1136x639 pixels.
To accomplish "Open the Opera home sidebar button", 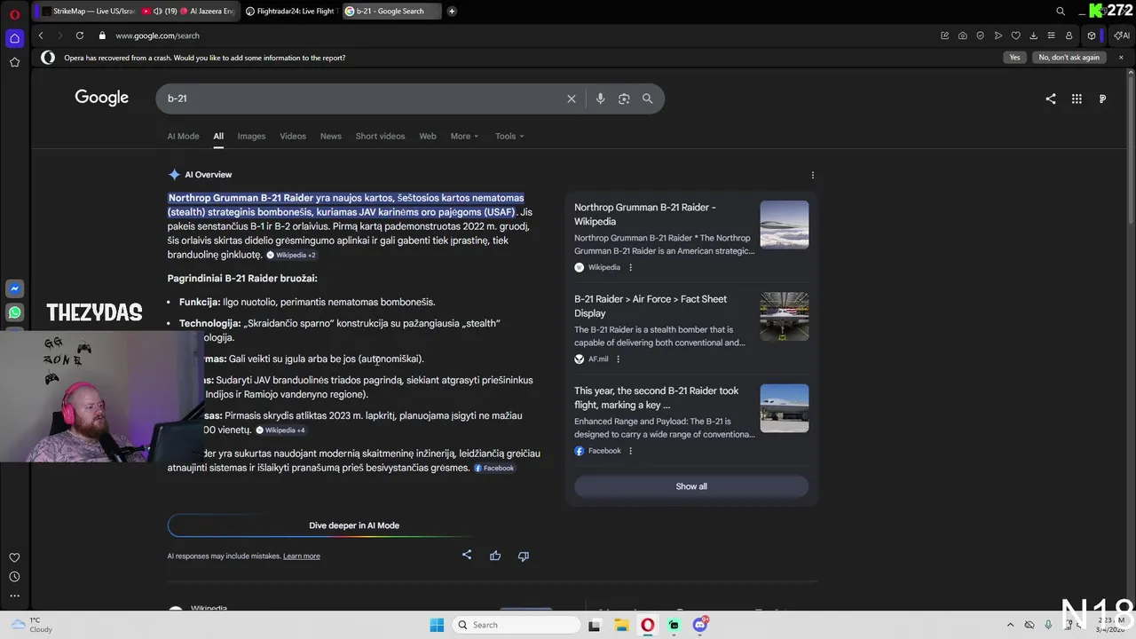I will pyautogui.click(x=14, y=38).
